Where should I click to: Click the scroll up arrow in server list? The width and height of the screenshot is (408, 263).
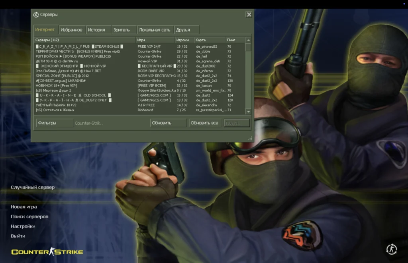point(248,40)
